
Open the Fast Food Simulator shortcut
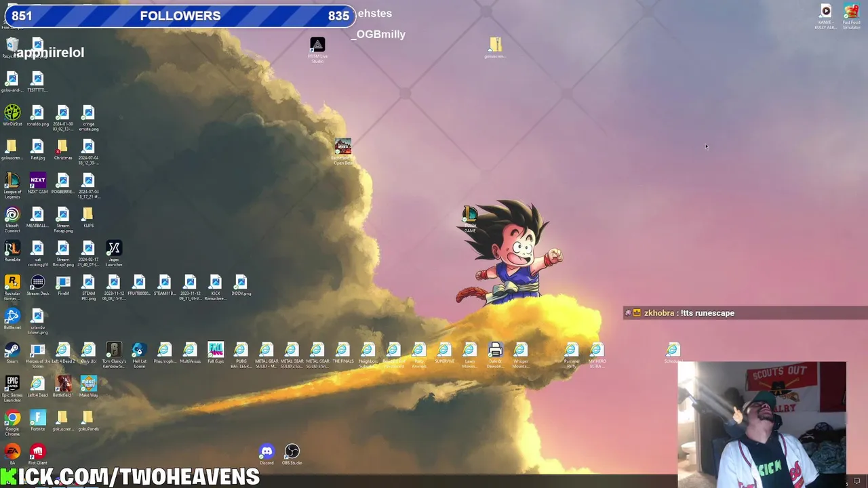(x=851, y=16)
